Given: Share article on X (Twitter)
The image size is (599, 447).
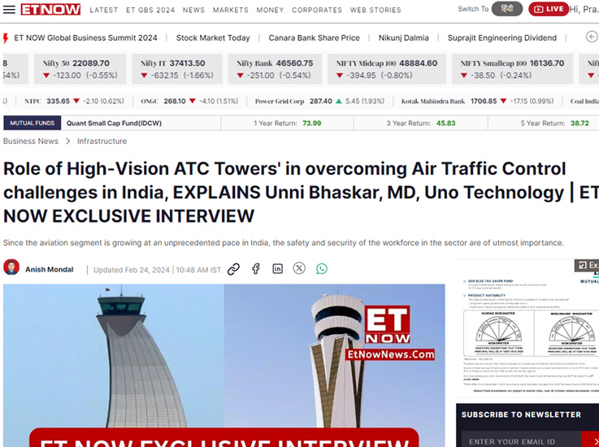Looking at the screenshot, I should click(x=299, y=269).
